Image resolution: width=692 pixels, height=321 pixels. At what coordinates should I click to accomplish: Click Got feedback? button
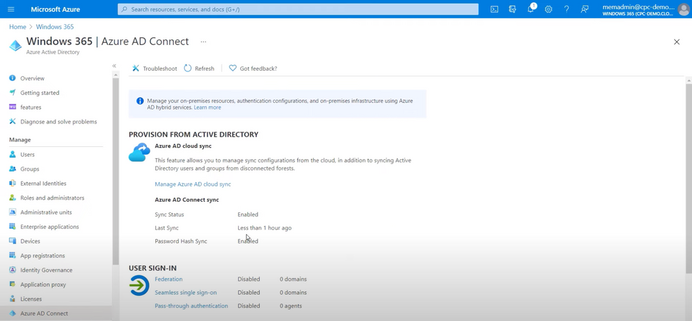pyautogui.click(x=253, y=69)
